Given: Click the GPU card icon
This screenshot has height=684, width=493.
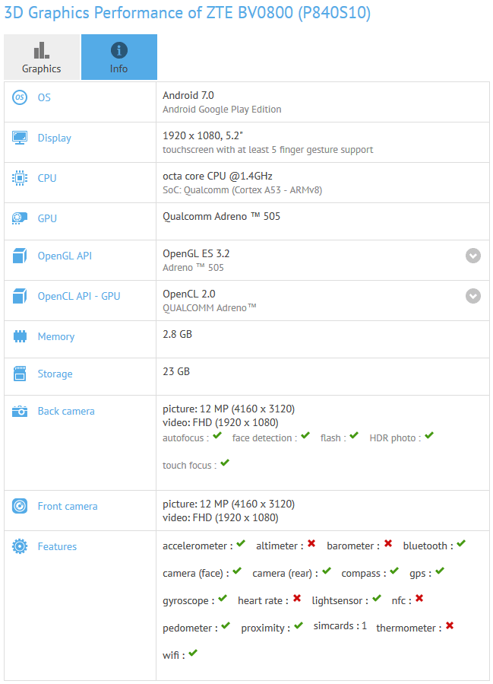Looking at the screenshot, I should [20, 218].
